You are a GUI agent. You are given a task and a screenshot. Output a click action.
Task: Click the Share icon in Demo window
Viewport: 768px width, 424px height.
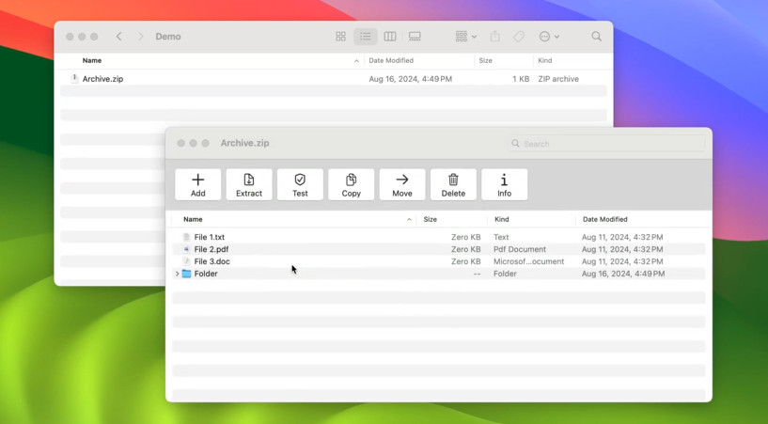click(x=495, y=37)
